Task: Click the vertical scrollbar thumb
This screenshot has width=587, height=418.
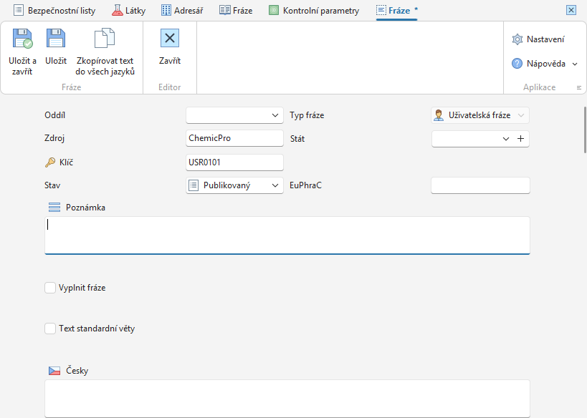Action: click(x=585, y=130)
